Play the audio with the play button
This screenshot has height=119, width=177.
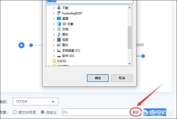pos(22,45)
